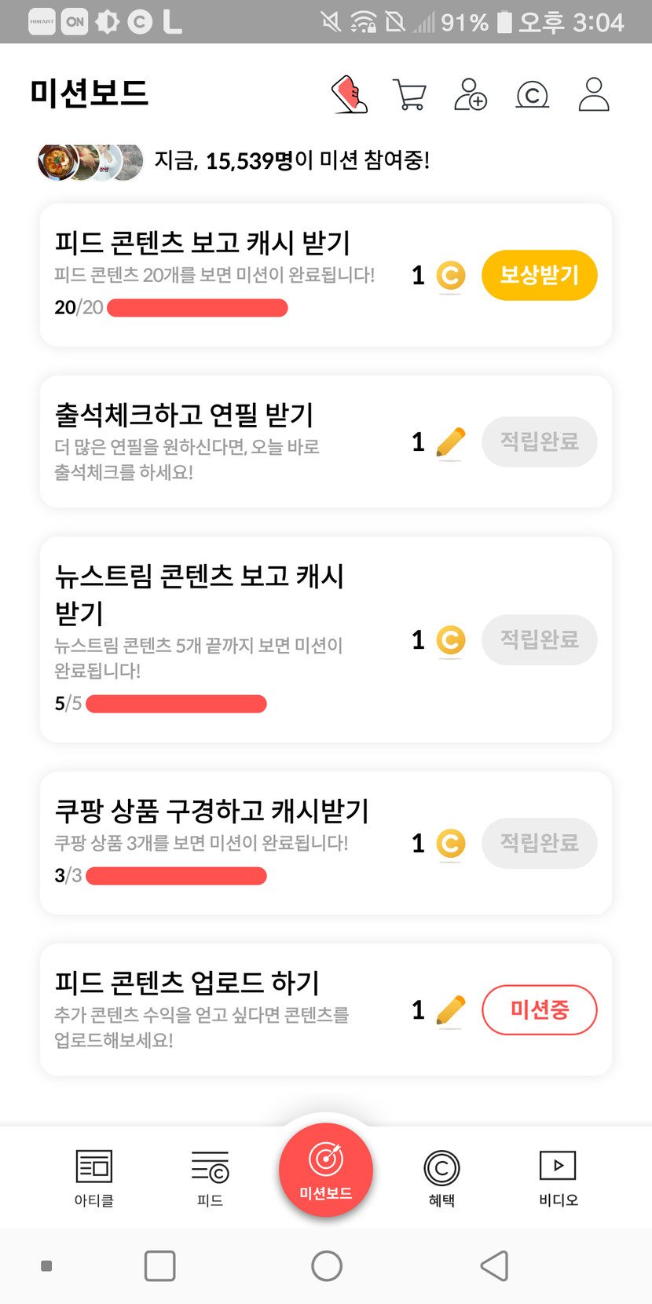Tap the 20/20 feed progress bar
Image resolution: width=652 pixels, height=1304 pixels.
197,308
